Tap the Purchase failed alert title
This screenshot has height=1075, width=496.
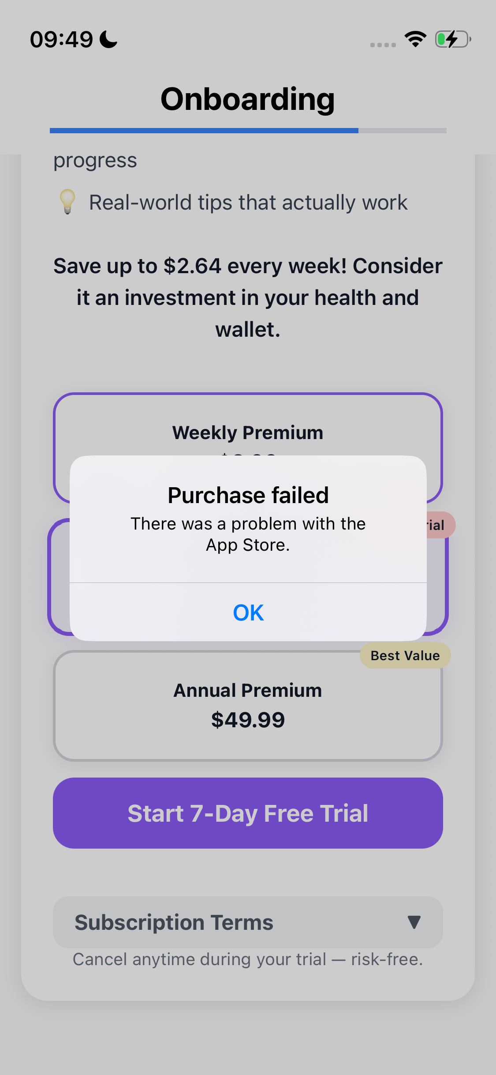tap(248, 495)
